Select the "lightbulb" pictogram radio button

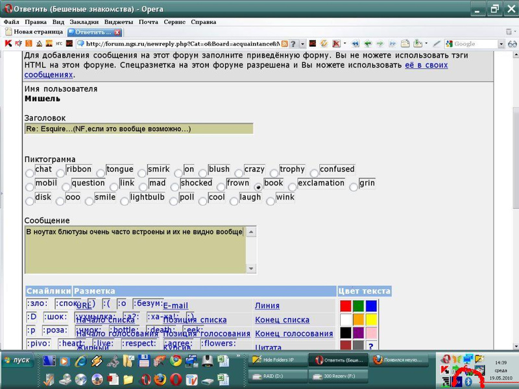[x=125, y=201]
